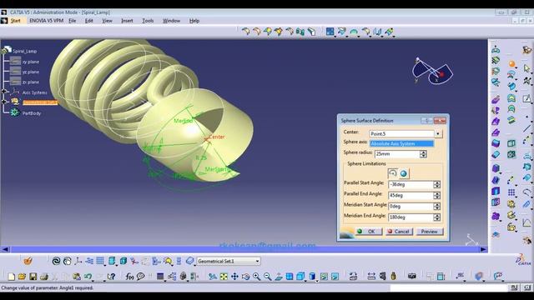Zoom out with the magnifier minus icon
Screen dimensions: 534x300
[x=268, y=277]
